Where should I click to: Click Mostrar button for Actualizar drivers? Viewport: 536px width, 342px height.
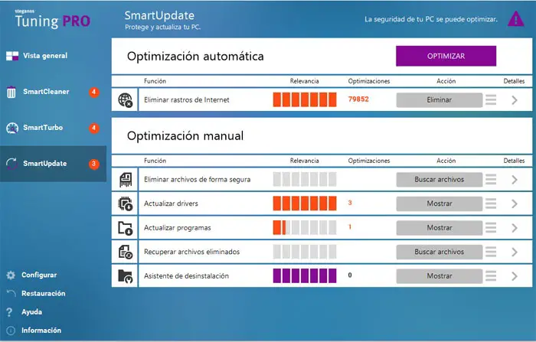tap(440, 204)
